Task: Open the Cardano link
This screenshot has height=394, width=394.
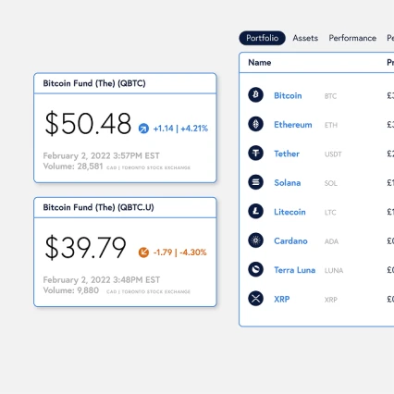Action: click(290, 240)
